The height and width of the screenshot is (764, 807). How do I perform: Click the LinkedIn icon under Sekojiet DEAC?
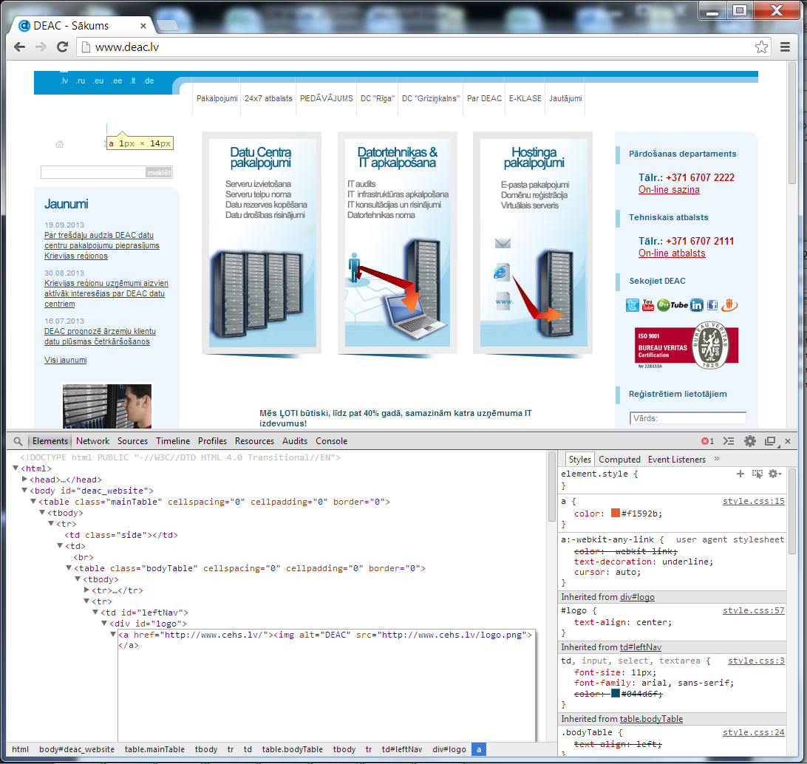696,305
